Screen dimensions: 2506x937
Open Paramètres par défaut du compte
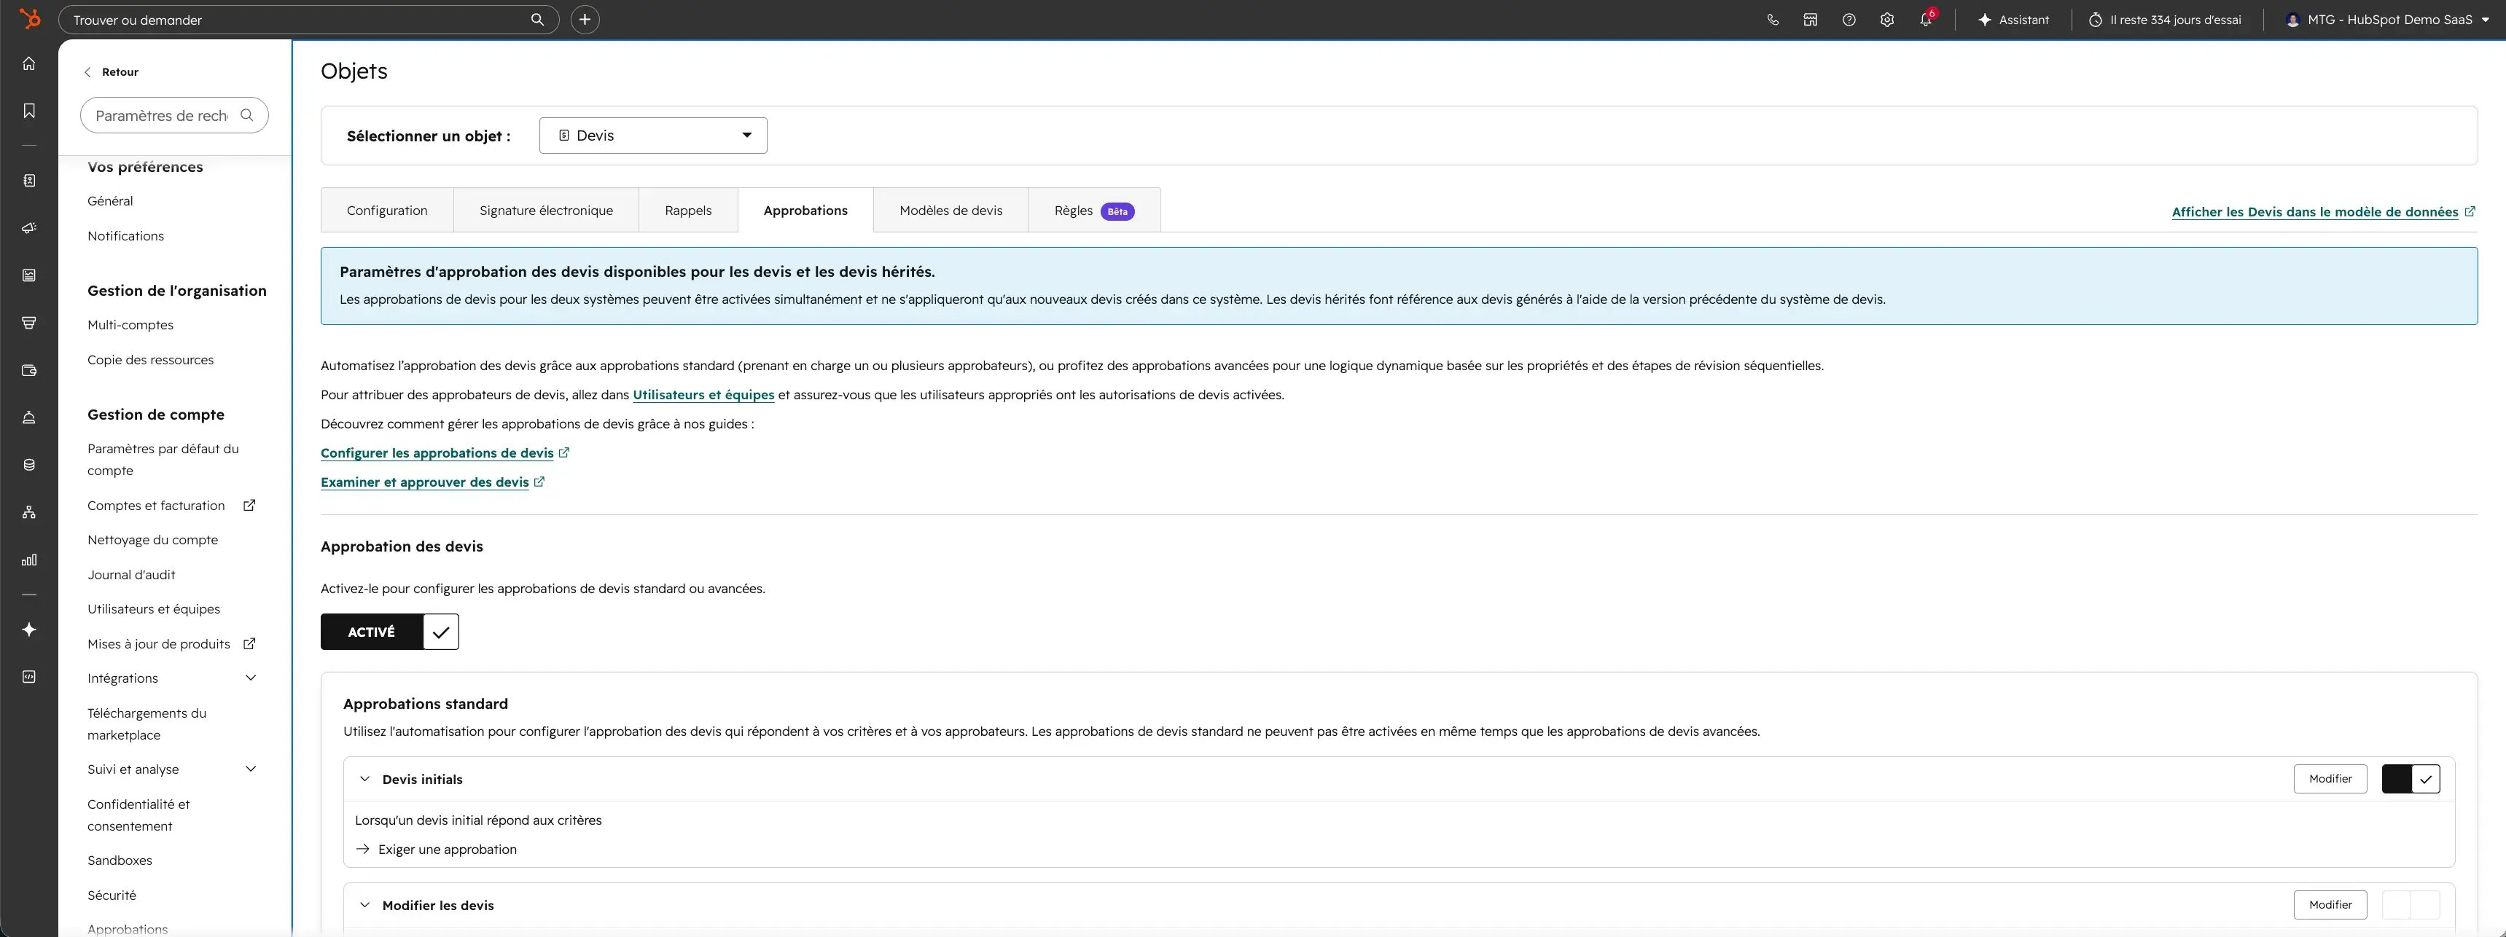click(x=163, y=460)
